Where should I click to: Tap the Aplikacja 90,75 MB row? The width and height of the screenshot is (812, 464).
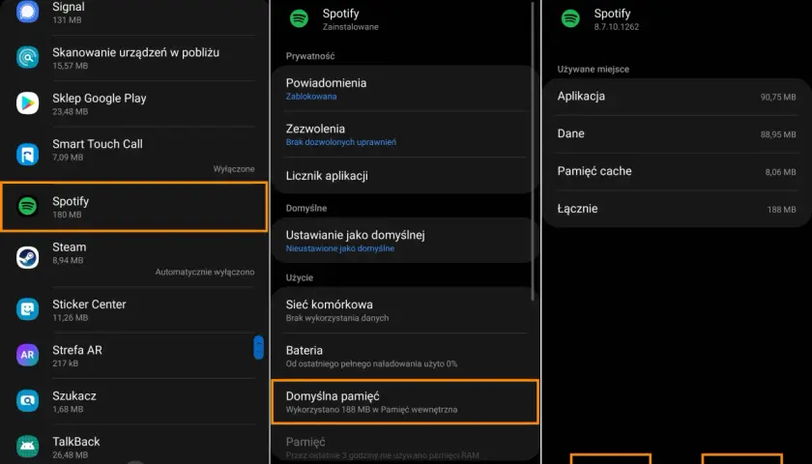click(677, 97)
